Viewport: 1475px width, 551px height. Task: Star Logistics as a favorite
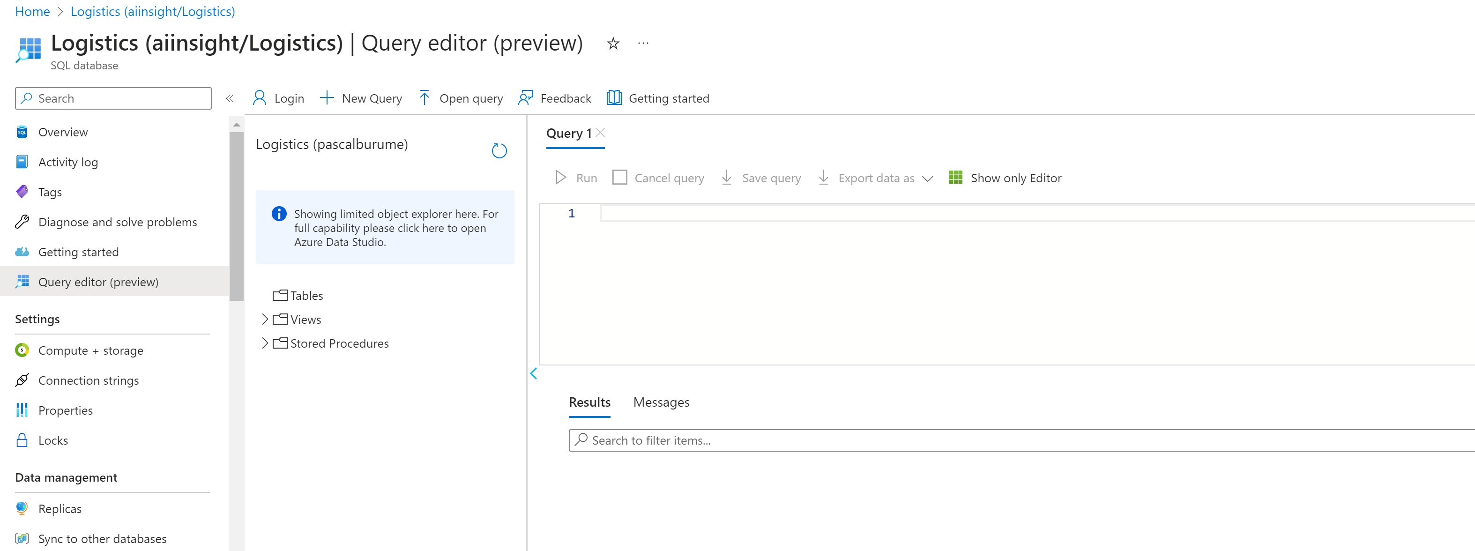tap(613, 43)
